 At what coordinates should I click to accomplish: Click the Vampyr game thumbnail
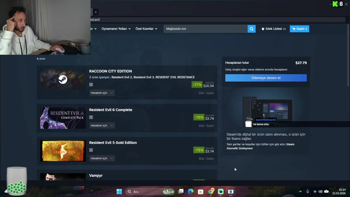63,176
